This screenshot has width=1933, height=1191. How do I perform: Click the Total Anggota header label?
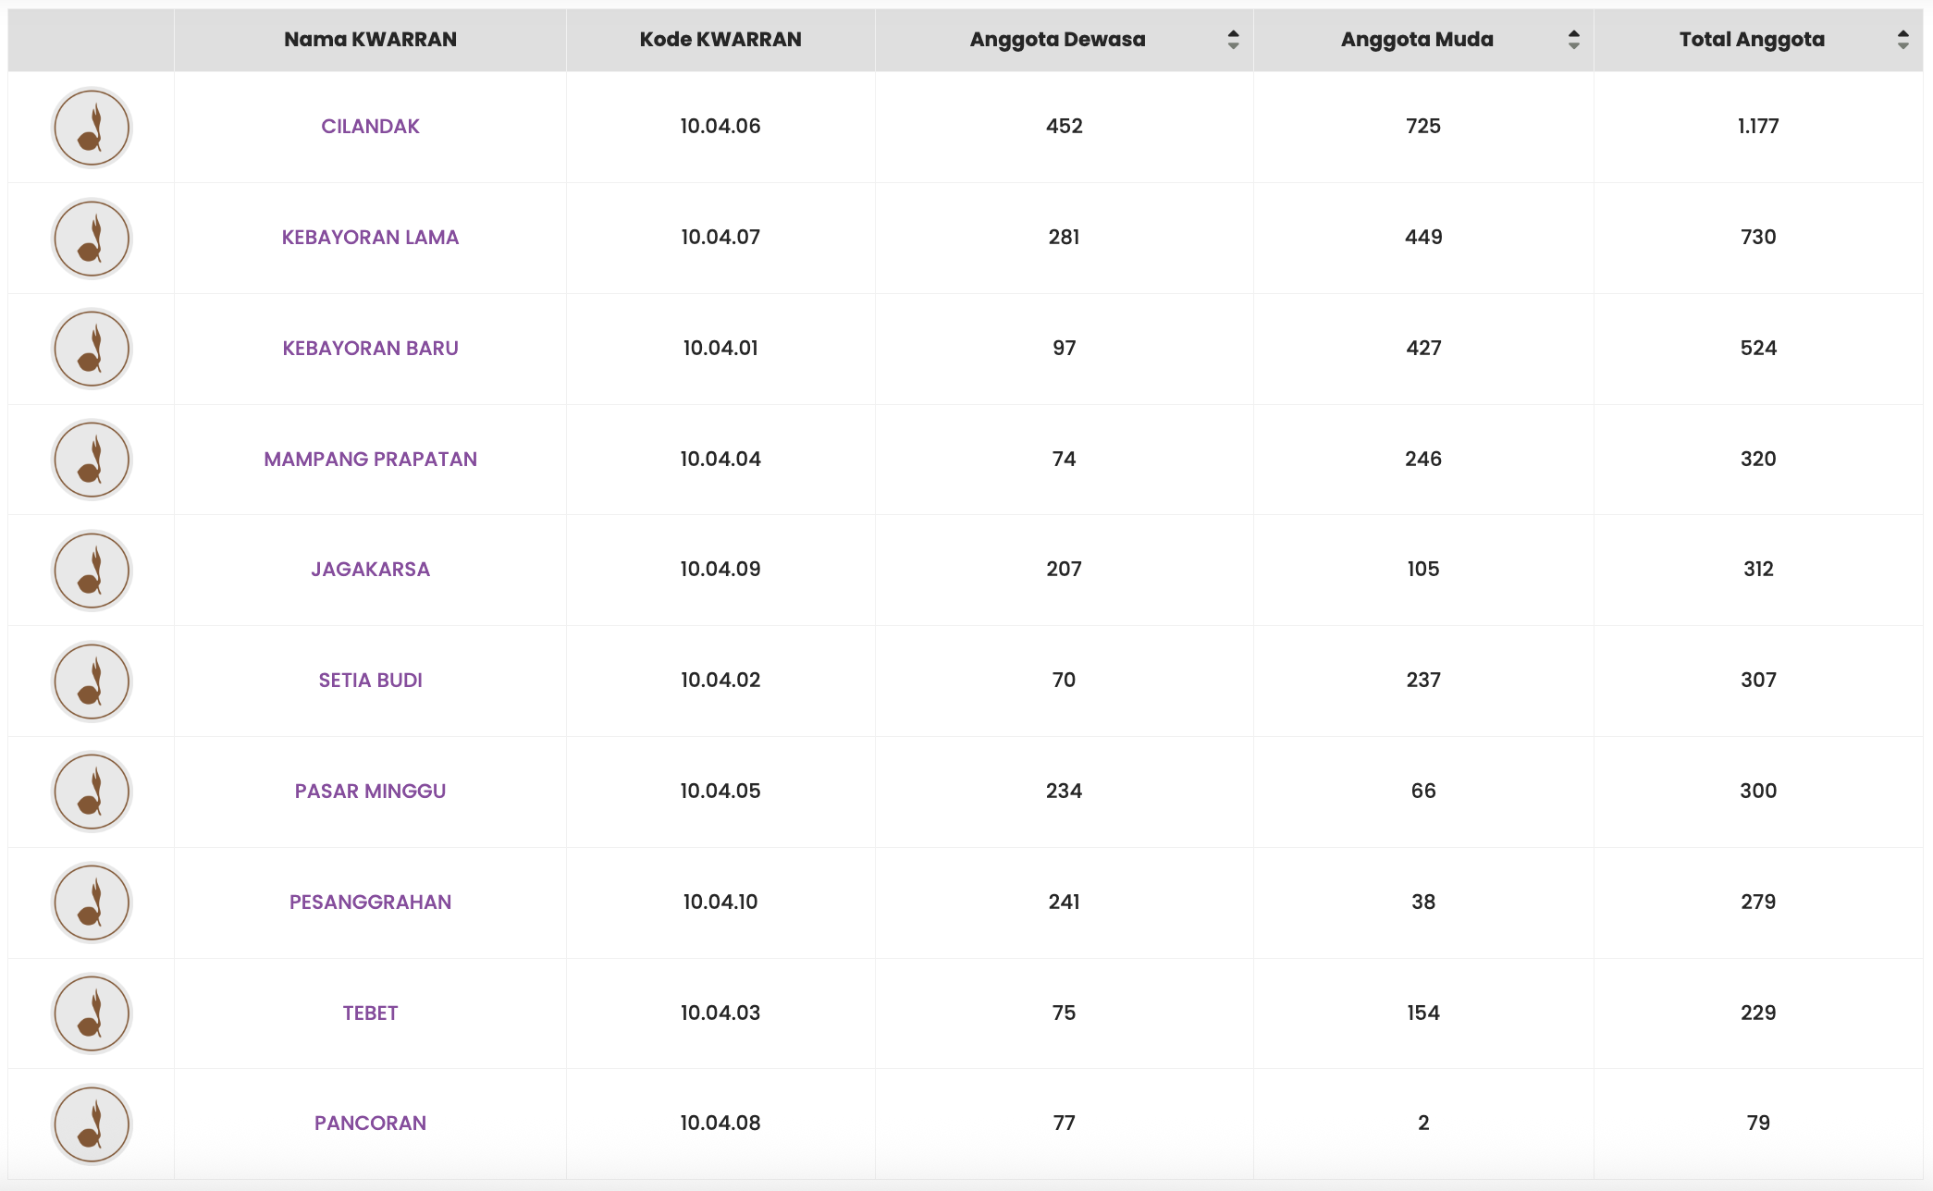(1752, 40)
